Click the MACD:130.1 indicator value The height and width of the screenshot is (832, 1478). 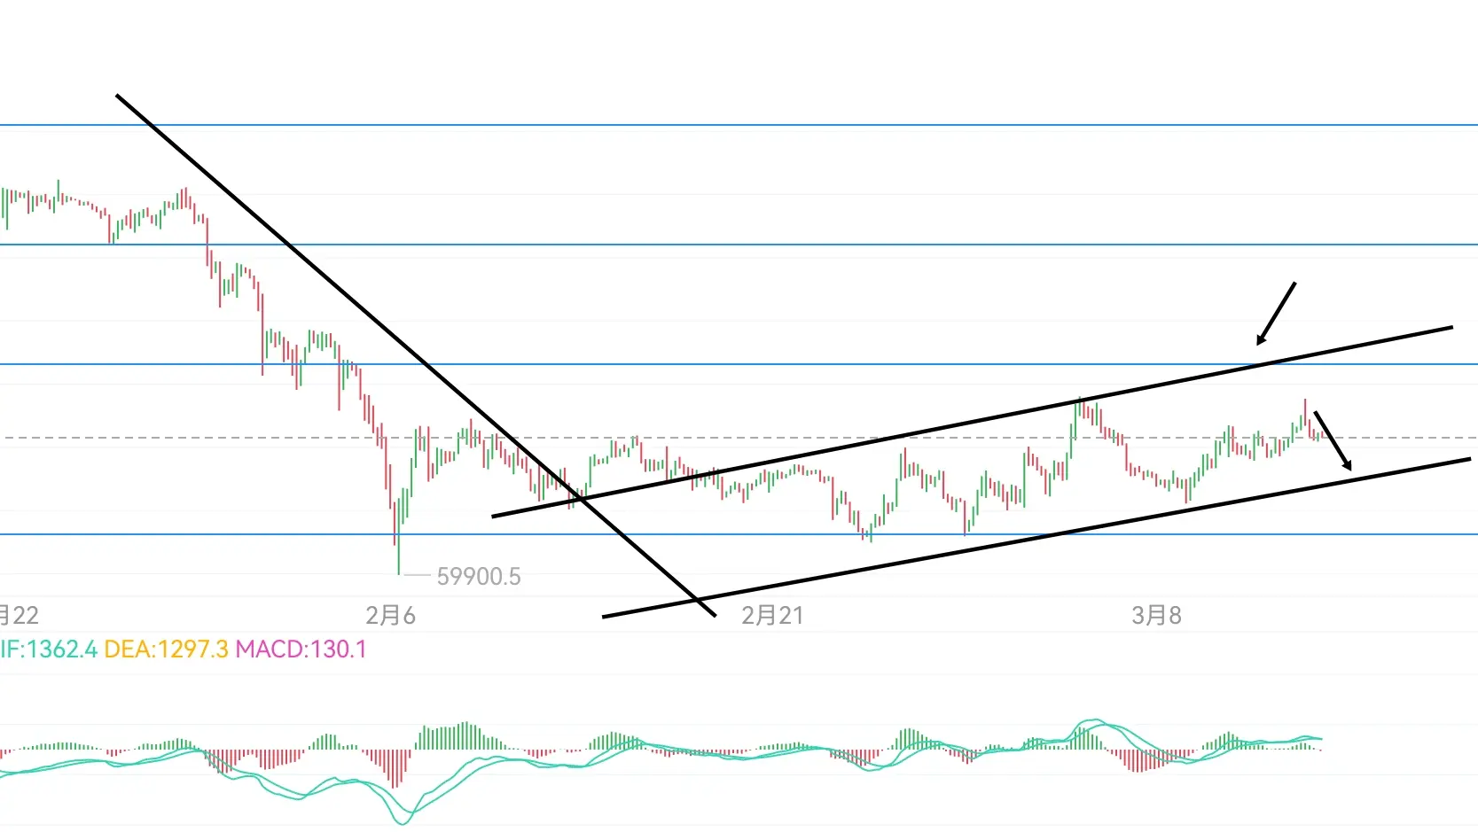pos(301,649)
